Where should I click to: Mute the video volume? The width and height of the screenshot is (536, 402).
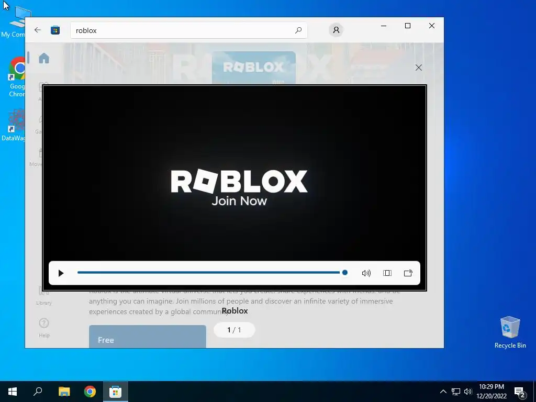coord(366,273)
